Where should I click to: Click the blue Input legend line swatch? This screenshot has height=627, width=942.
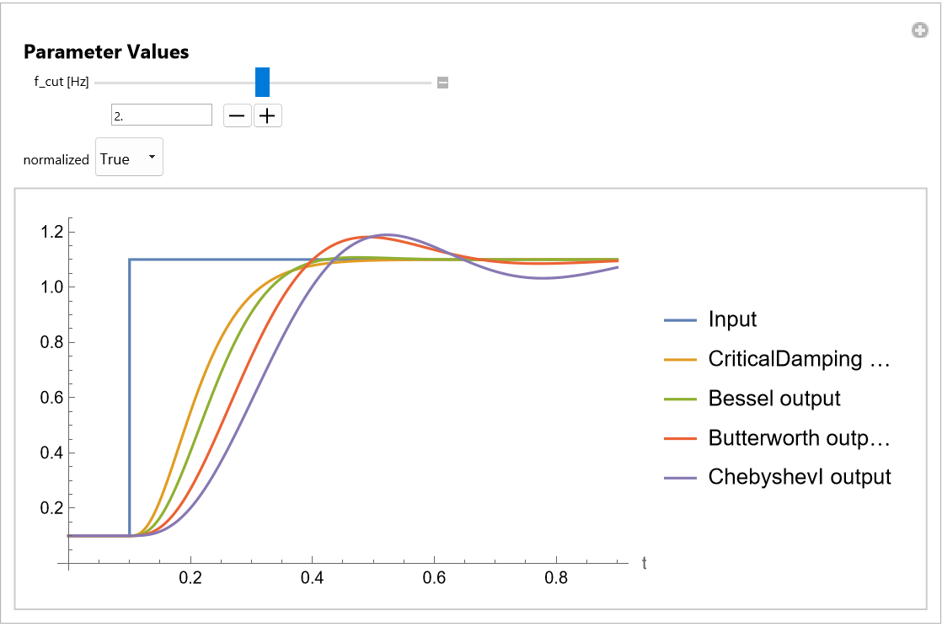pyautogui.click(x=681, y=320)
